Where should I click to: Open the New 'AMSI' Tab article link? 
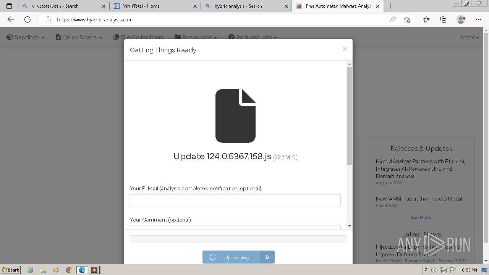tap(419, 199)
